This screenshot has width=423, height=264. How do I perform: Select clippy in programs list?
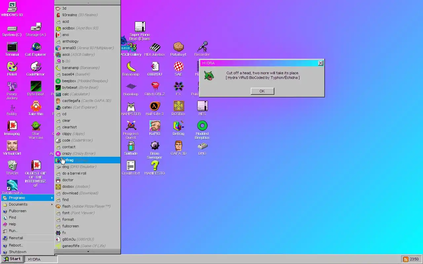click(87, 134)
